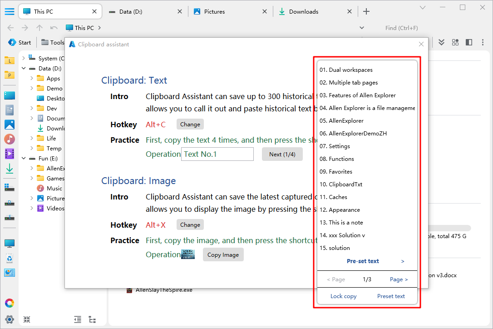This screenshot has width=493, height=329.
Task: Click the double-chevron toolbar overflow icon
Action: [441, 42]
